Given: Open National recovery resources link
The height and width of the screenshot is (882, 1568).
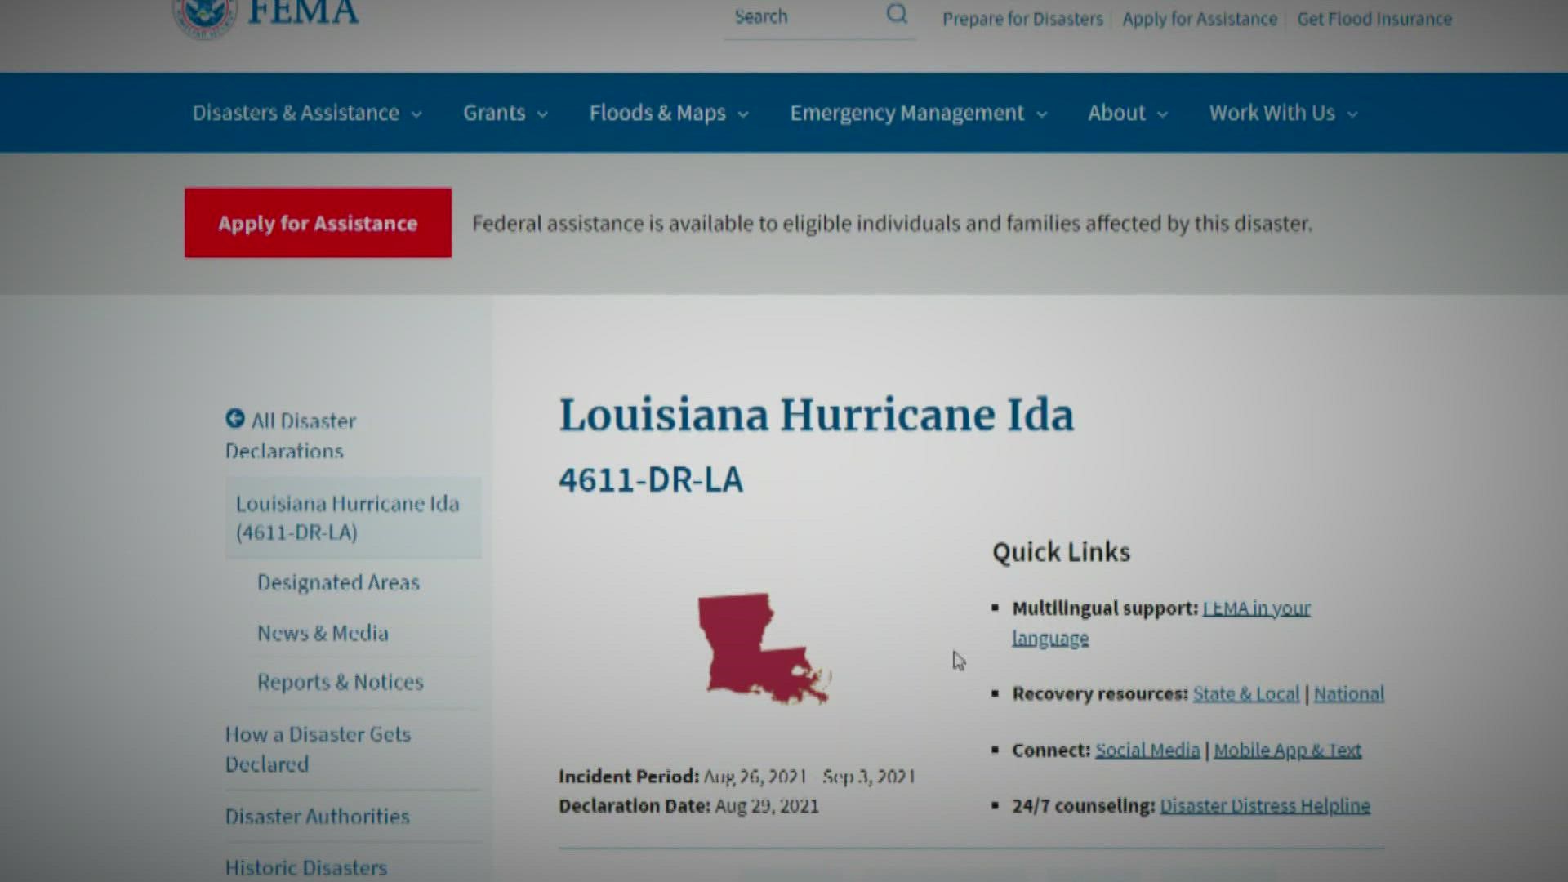Looking at the screenshot, I should click(1348, 693).
